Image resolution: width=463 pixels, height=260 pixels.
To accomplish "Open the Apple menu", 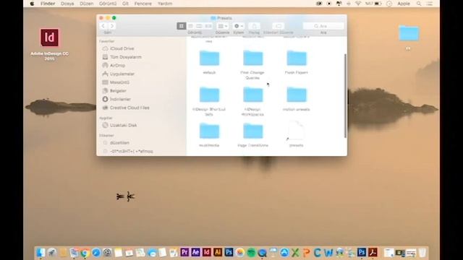I will click(x=32, y=4).
